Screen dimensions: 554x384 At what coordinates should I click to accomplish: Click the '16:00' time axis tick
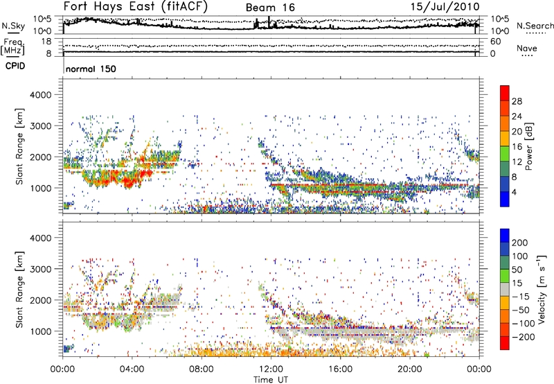[340, 369]
